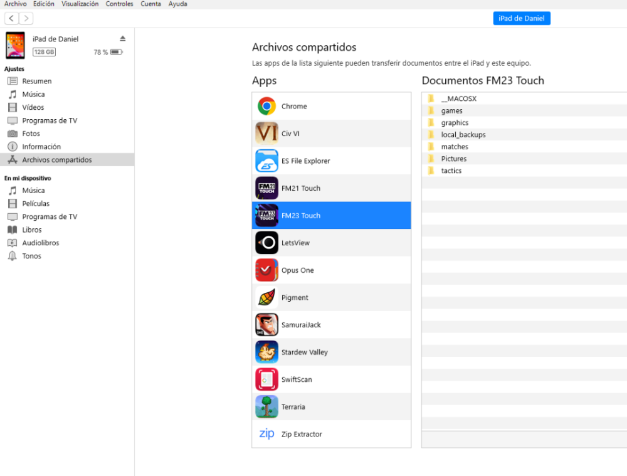Open the Archivo menu
This screenshot has height=476, width=627.
coord(15,4)
